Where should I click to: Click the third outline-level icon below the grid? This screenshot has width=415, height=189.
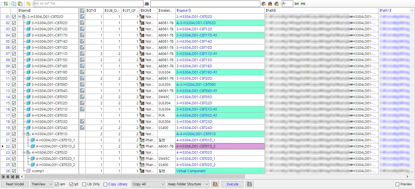[13, 177]
